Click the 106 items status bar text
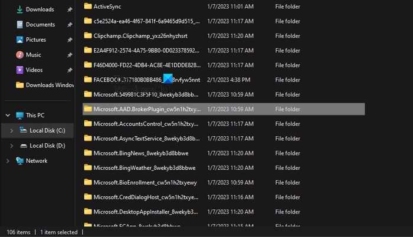This screenshot has width=413, height=237. click(x=18, y=232)
